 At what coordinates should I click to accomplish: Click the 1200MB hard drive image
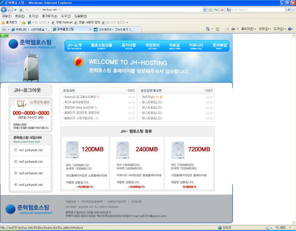tap(72, 149)
